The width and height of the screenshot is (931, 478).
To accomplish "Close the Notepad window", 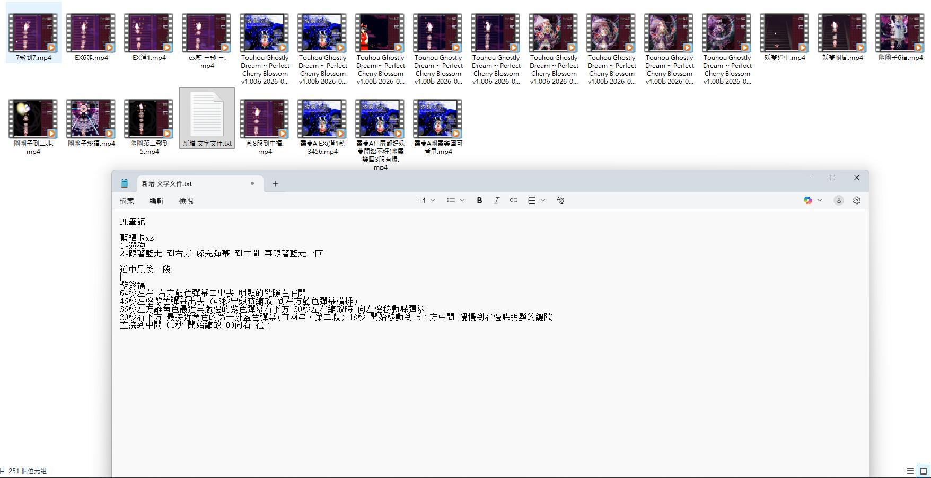I will [857, 178].
